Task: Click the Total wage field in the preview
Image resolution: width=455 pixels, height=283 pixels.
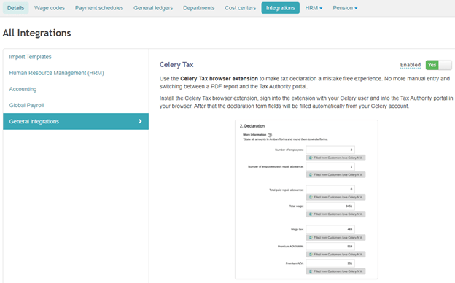Action: pos(330,206)
